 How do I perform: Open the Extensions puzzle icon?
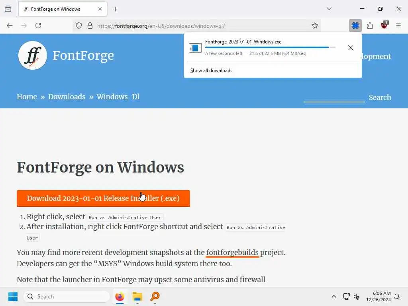[370, 25]
